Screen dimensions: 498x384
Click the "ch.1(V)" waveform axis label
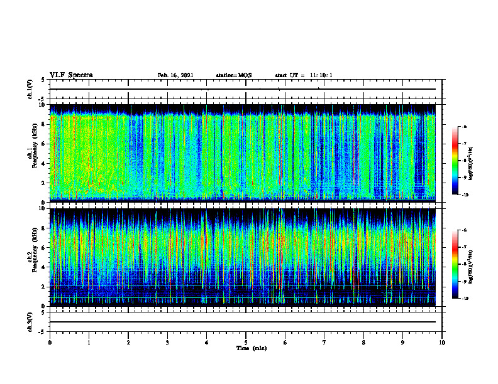[x=30, y=89]
